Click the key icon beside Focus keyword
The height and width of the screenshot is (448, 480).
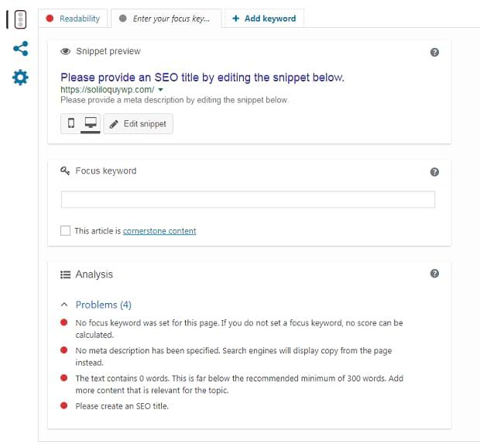65,171
